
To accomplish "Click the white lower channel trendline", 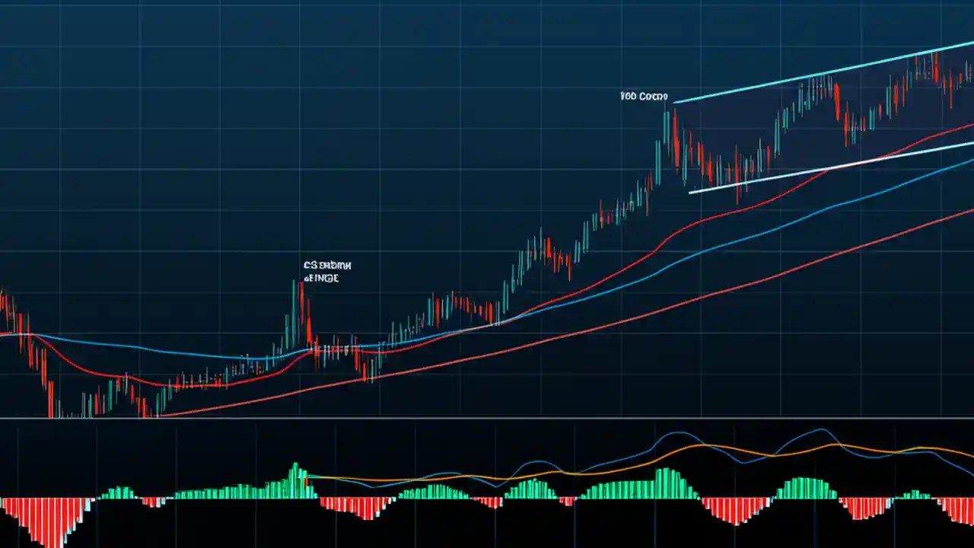I will tap(799, 167).
